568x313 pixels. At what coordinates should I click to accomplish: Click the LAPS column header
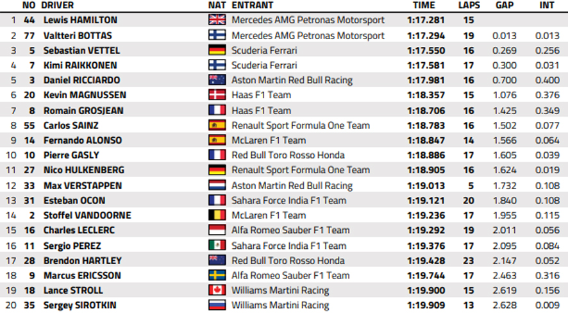point(469,5)
